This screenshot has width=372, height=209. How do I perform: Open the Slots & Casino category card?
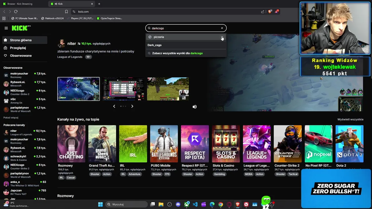pyautogui.click(x=226, y=144)
